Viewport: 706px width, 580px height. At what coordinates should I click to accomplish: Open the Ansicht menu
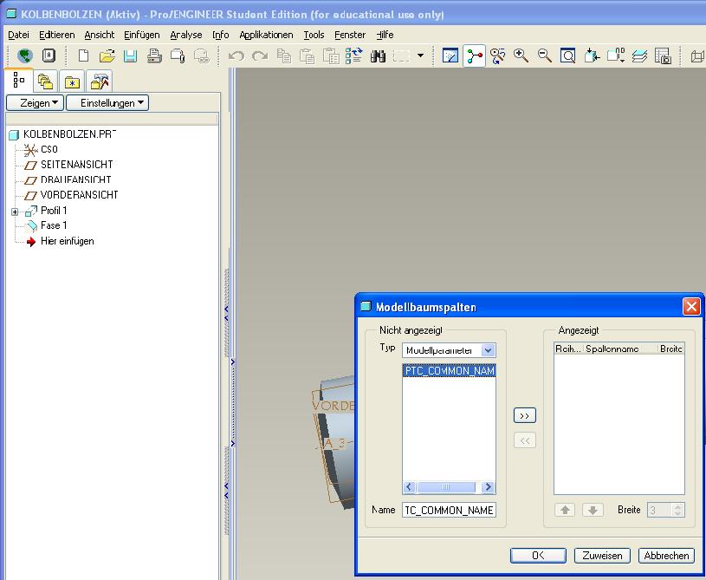99,35
